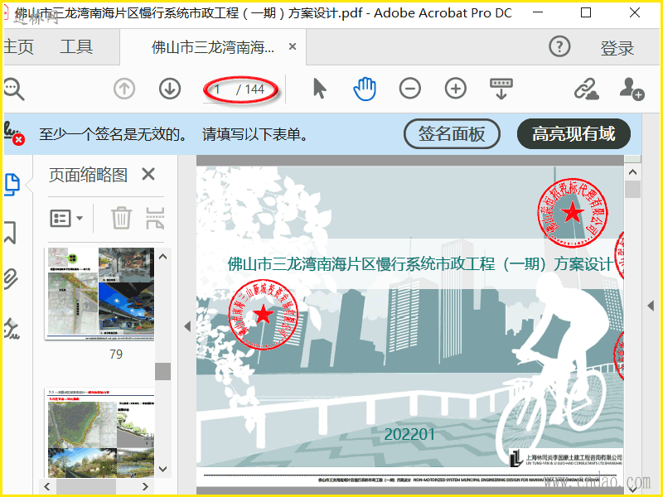
Task: Go to previous page arrow
Action: coord(124,89)
